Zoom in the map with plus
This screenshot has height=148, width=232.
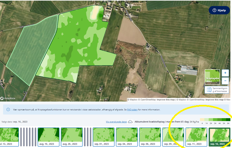point(225,73)
